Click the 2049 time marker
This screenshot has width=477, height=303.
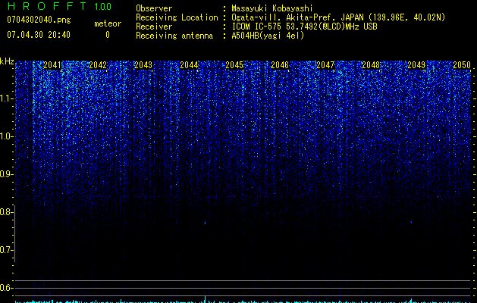(416, 65)
